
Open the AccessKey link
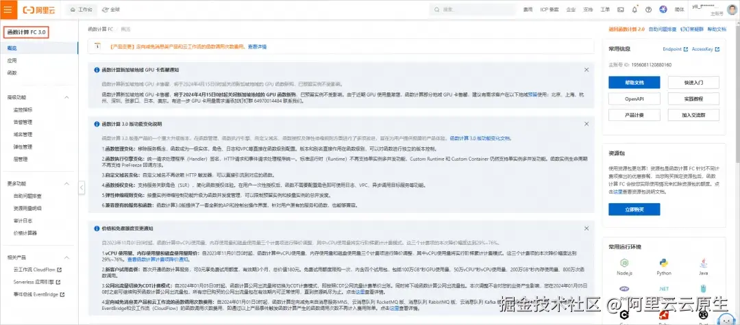tap(706, 49)
